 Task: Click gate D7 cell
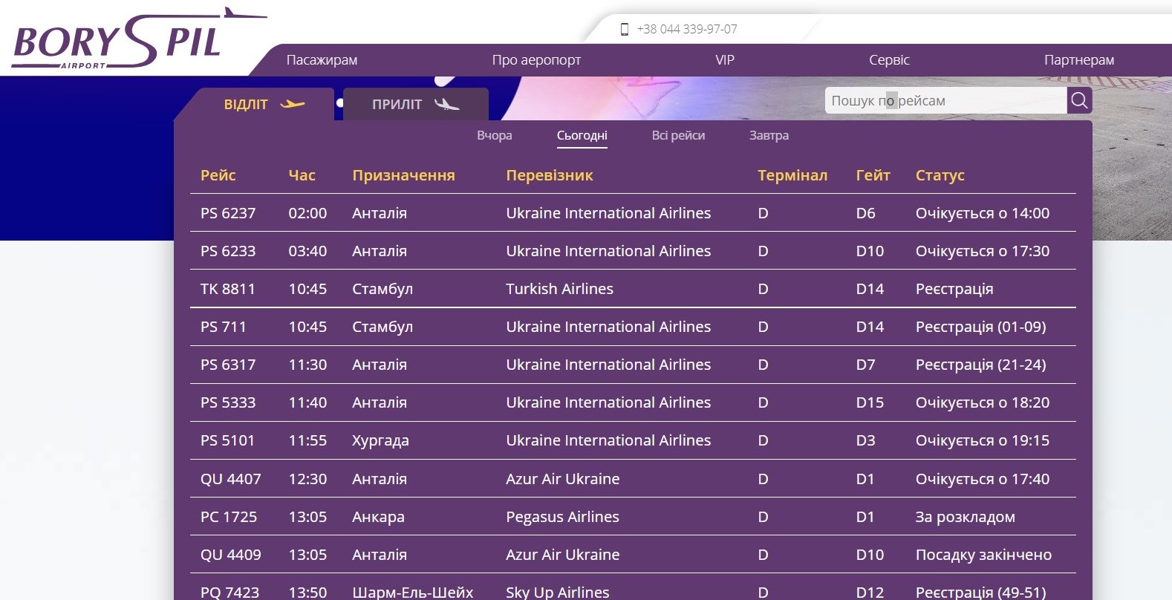point(865,365)
